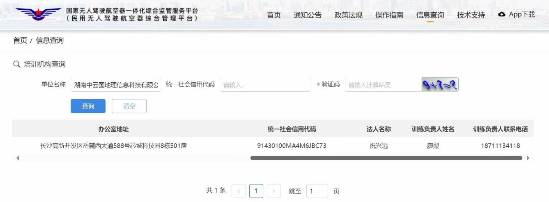Click the right arrow of horizontal scrollbar
Viewport: 549px width, 202px height.
point(528,158)
